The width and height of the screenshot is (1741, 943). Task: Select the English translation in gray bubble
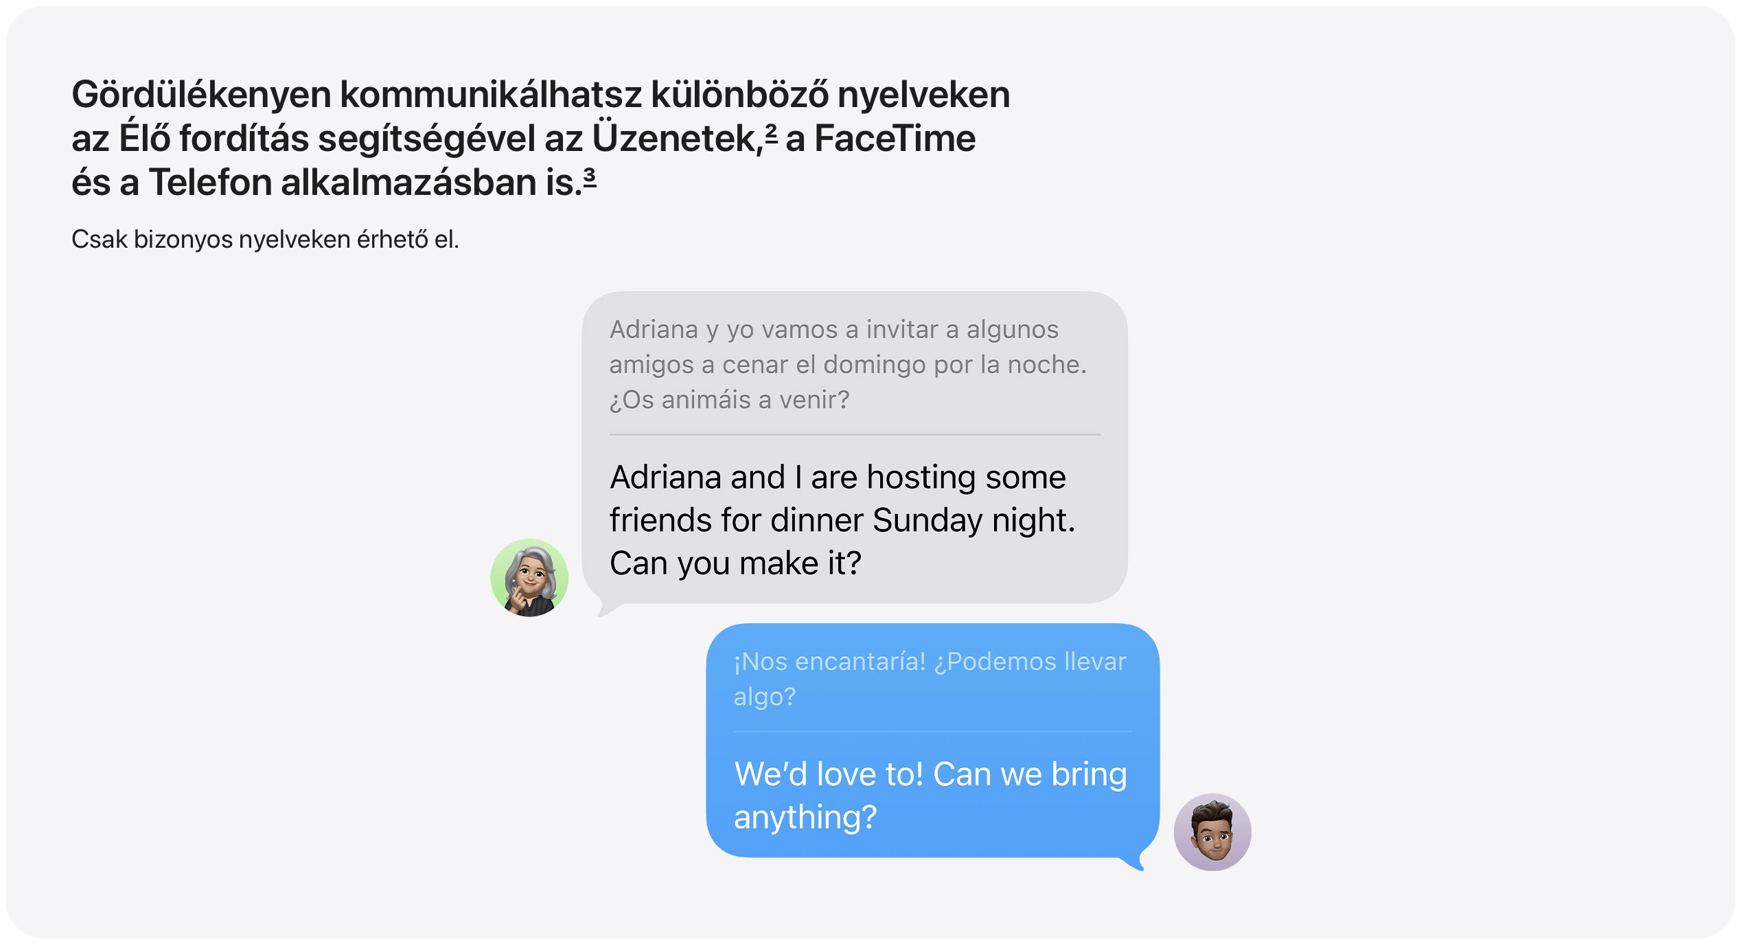pyautogui.click(x=842, y=520)
